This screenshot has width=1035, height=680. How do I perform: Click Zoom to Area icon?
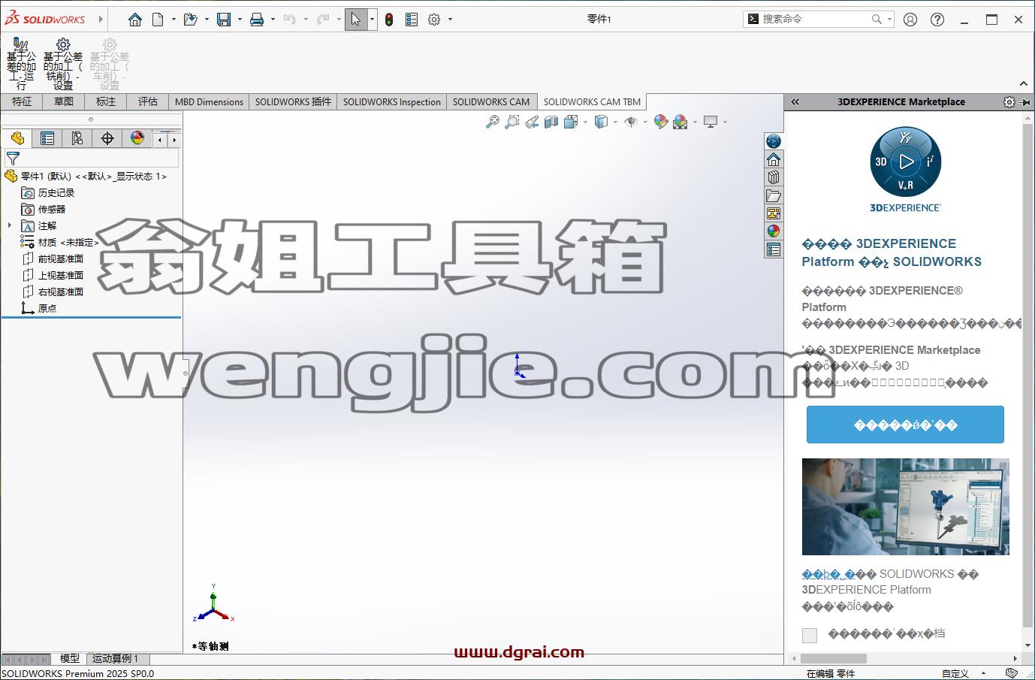click(x=512, y=122)
